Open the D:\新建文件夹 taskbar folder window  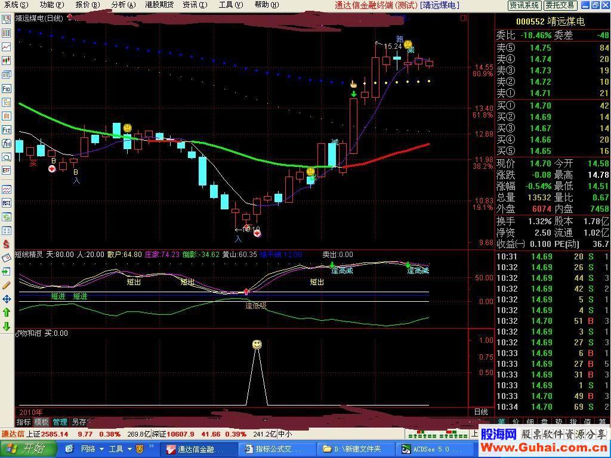356,449
